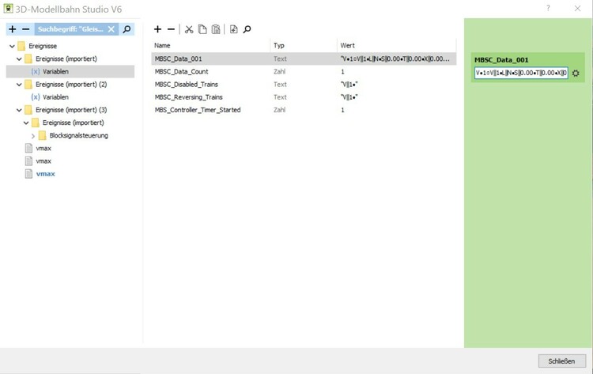Add a new variable with plus icon
Viewport: 593px width, 374px height.
pyautogui.click(x=157, y=29)
